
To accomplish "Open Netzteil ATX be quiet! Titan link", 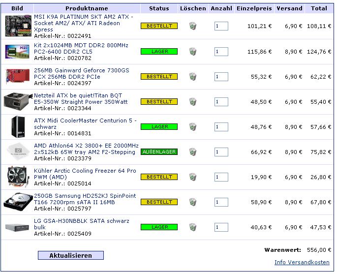I will [x=81, y=98].
